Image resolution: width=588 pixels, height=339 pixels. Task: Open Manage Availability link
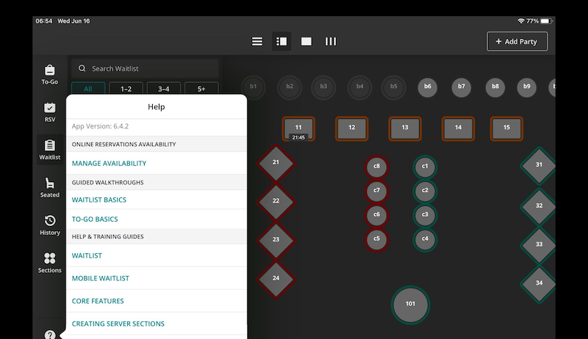click(109, 163)
